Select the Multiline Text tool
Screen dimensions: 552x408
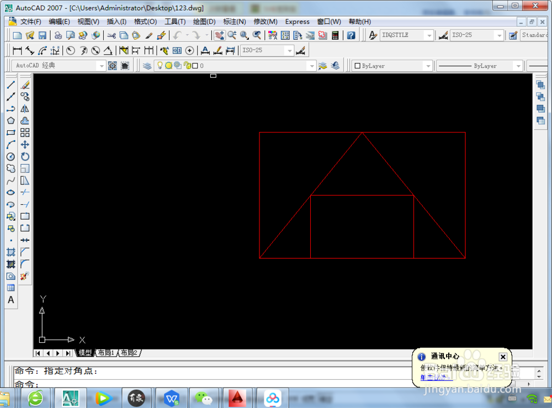point(11,300)
